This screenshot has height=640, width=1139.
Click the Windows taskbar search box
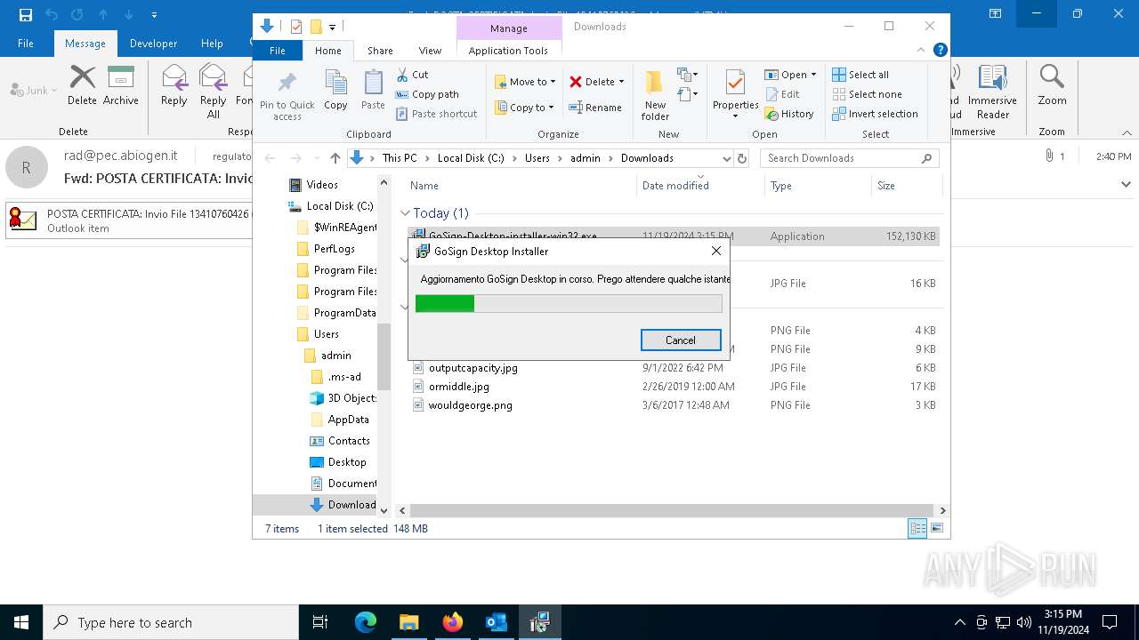tap(171, 622)
